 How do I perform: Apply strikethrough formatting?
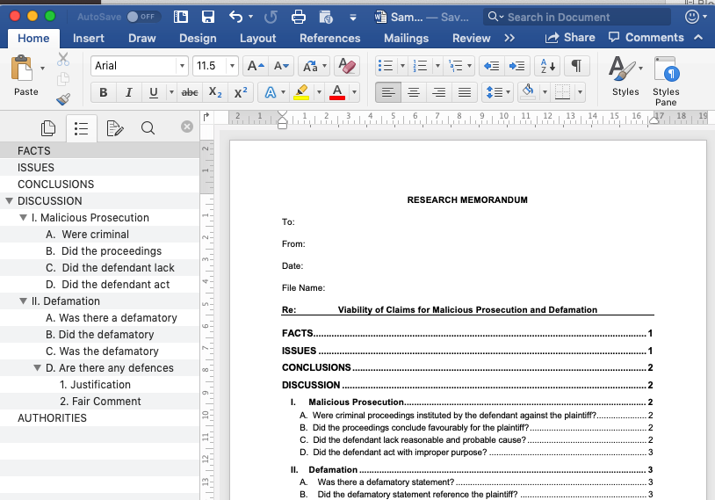coord(190,92)
